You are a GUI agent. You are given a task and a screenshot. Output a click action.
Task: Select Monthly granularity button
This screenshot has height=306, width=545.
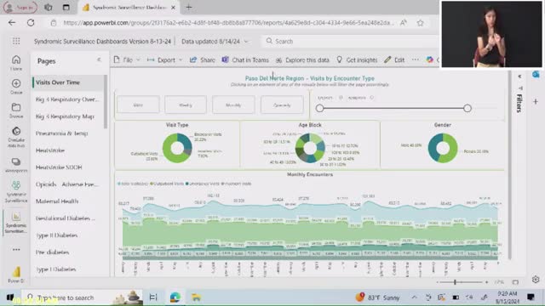point(233,105)
